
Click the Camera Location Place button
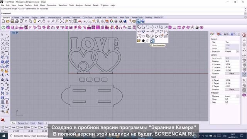[x=232, y=73]
